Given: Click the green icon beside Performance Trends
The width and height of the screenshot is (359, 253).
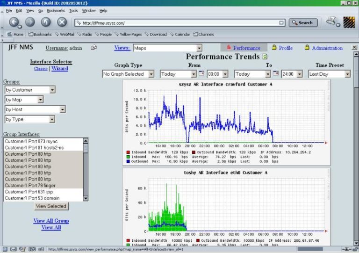Looking at the screenshot, I should click(265, 57).
